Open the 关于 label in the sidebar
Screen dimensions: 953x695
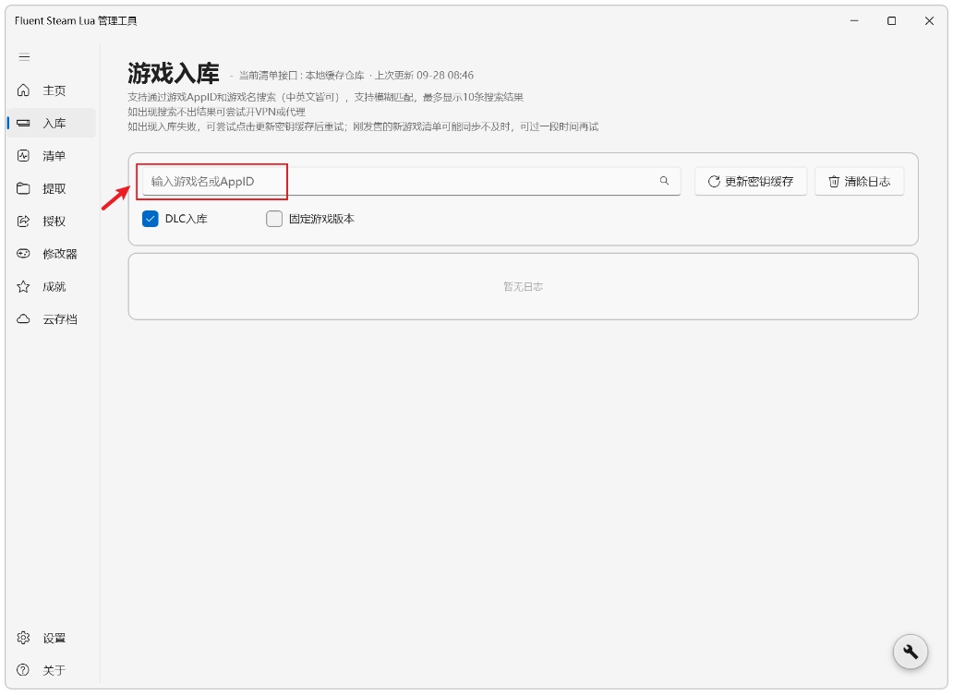tap(54, 671)
